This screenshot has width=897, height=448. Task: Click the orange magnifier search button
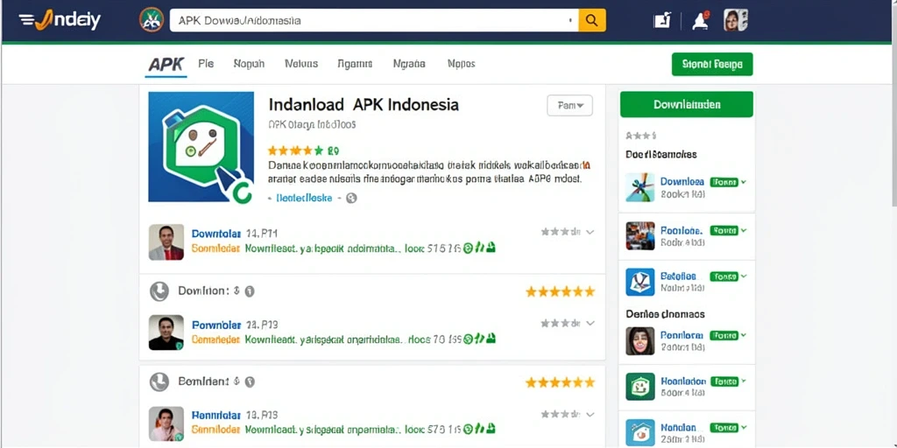pyautogui.click(x=592, y=21)
